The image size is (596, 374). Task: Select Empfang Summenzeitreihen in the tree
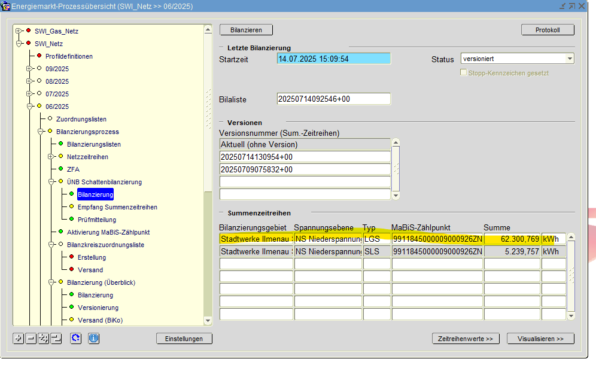click(117, 207)
